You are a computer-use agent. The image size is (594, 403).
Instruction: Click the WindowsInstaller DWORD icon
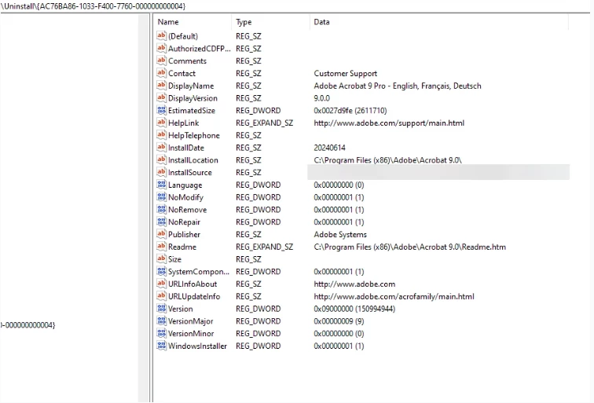click(161, 346)
